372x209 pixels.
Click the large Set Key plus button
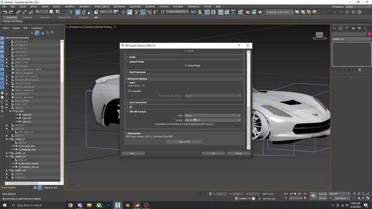click(x=313, y=196)
